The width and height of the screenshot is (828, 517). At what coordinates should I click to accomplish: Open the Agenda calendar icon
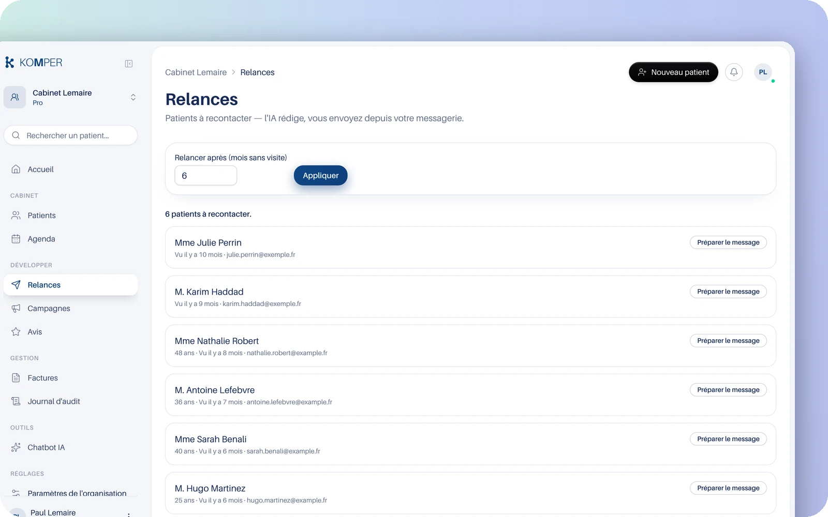[16, 239]
